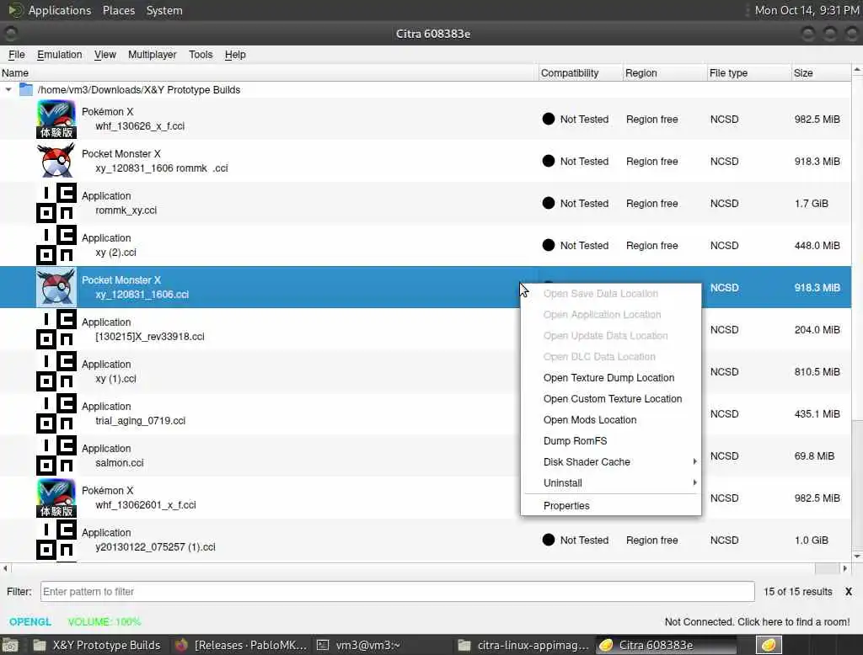Image resolution: width=863 pixels, height=655 pixels.
Task: Open Properties from the context menu
Action: [x=611, y=505]
